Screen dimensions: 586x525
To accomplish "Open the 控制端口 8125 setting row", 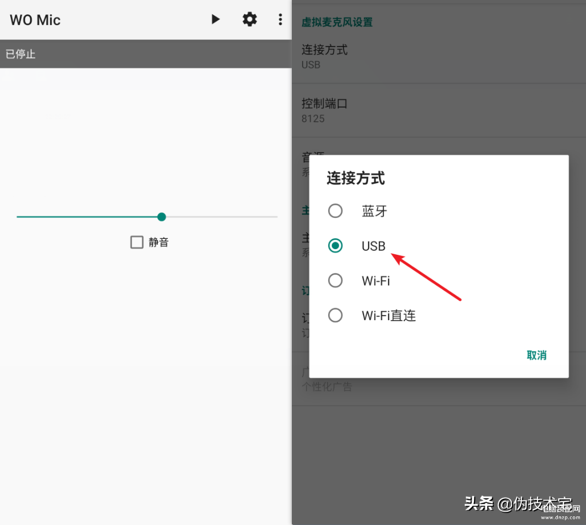I will pyautogui.click(x=439, y=110).
